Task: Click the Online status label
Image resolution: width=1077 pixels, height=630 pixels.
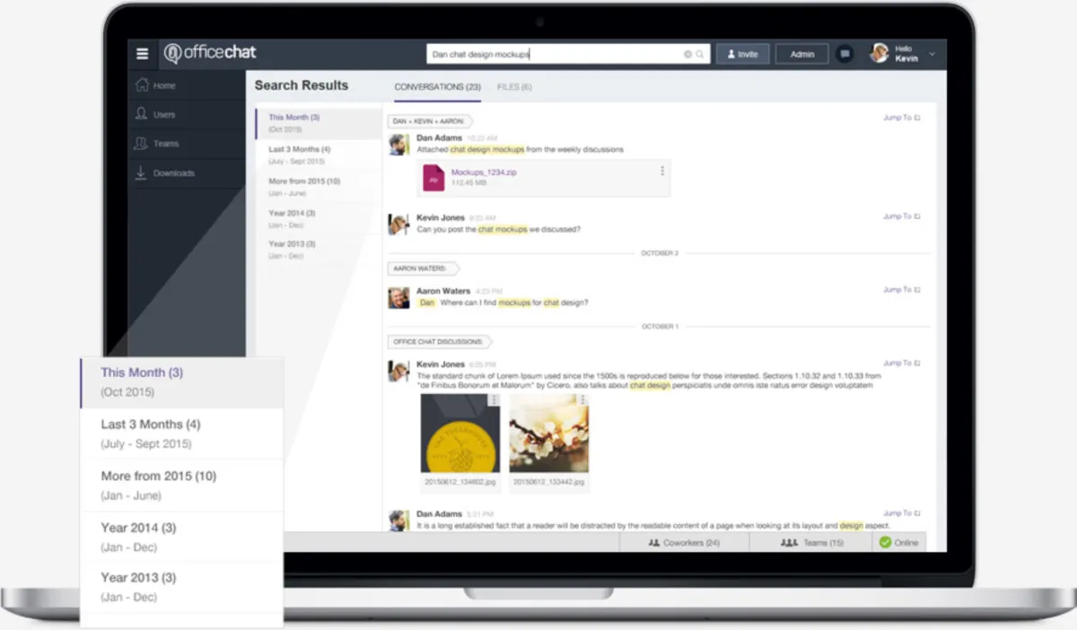Action: tap(906, 543)
